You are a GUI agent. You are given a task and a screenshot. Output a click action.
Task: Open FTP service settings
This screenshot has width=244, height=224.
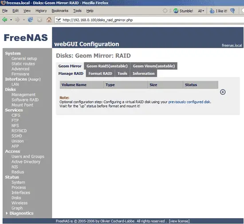click(15, 120)
